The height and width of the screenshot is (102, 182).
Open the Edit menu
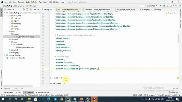coord(10,2)
